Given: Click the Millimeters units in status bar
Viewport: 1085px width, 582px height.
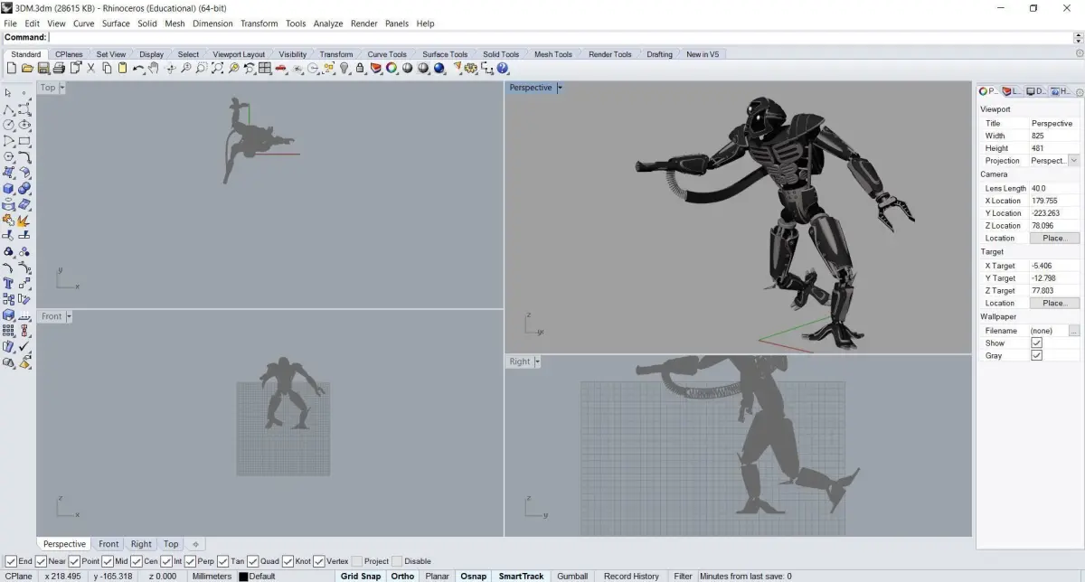Looking at the screenshot, I should (212, 576).
